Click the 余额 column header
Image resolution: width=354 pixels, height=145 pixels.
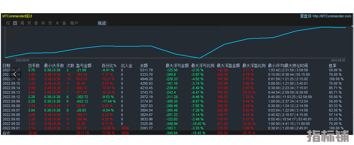point(144,66)
